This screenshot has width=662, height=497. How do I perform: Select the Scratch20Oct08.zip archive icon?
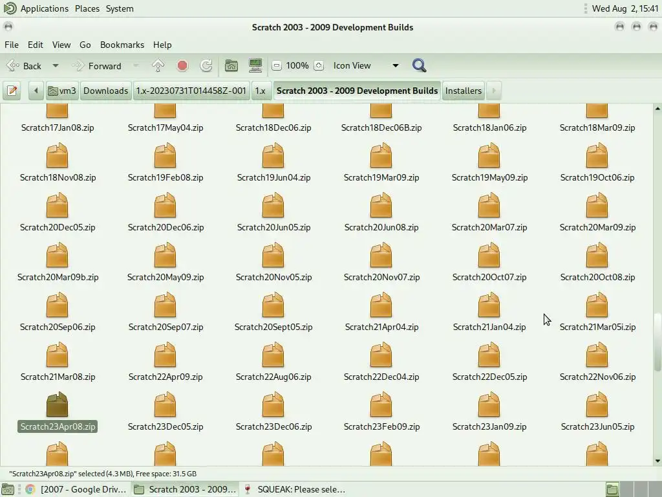coord(597,255)
